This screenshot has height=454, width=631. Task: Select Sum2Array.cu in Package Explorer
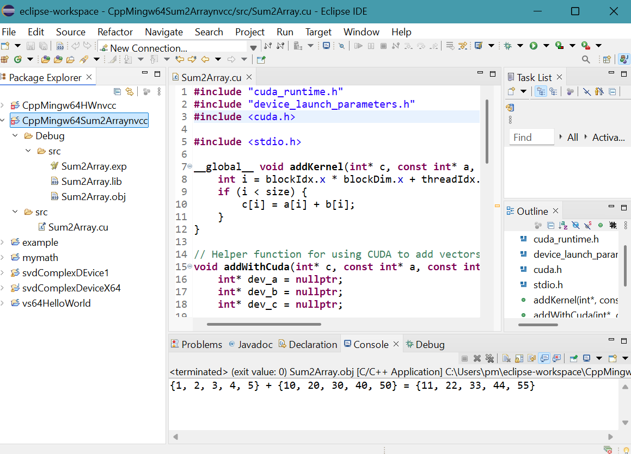pyautogui.click(x=73, y=227)
